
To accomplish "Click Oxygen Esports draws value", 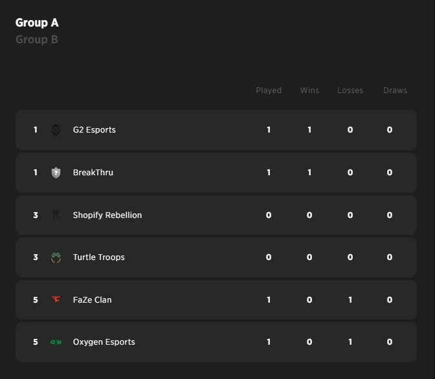I will point(390,342).
